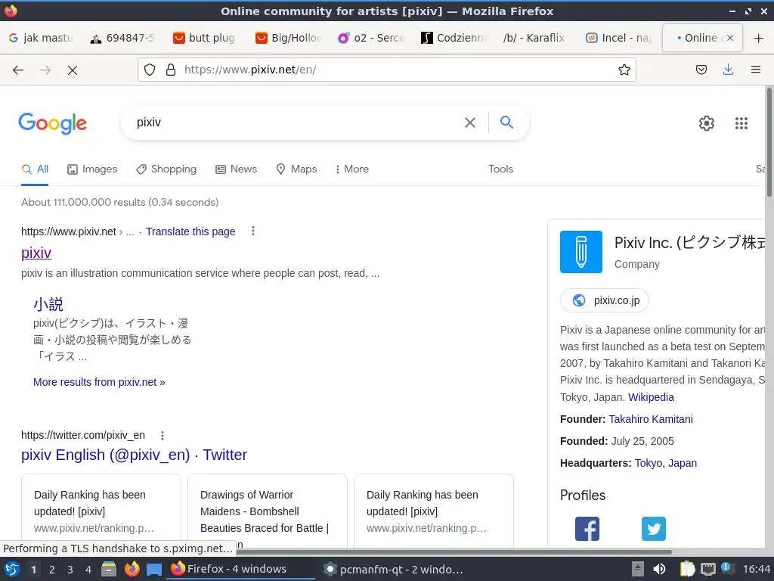Open the Firefox hamburger menu
The width and height of the screenshot is (774, 581).
tap(755, 70)
